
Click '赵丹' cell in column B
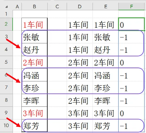[34, 50]
